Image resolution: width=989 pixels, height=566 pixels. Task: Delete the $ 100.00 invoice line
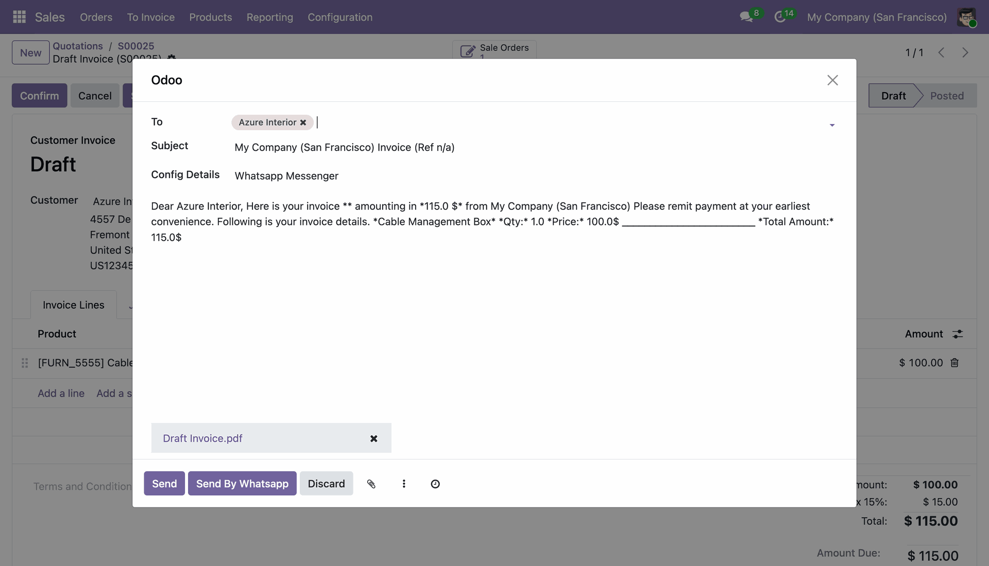954,363
